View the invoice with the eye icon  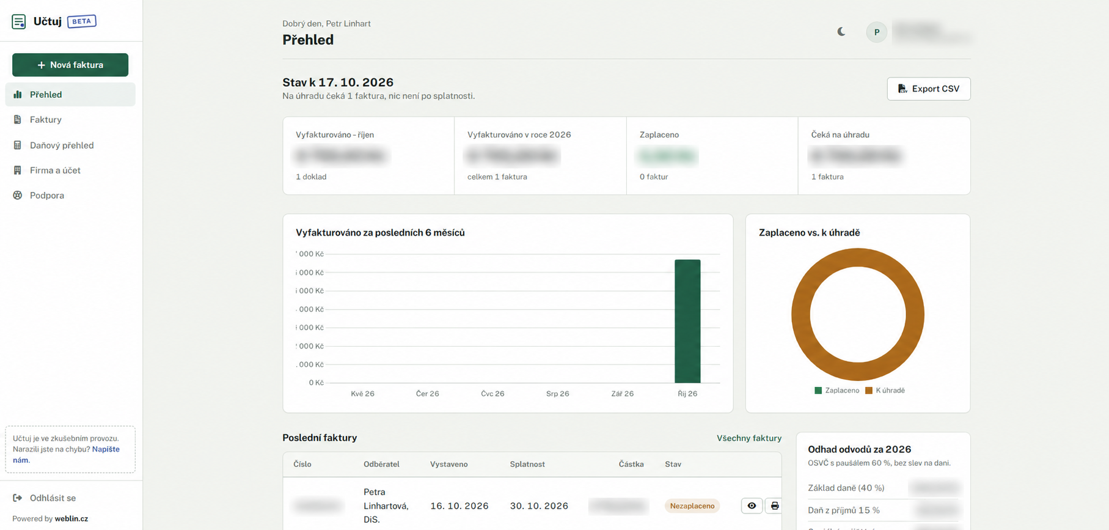click(x=752, y=506)
